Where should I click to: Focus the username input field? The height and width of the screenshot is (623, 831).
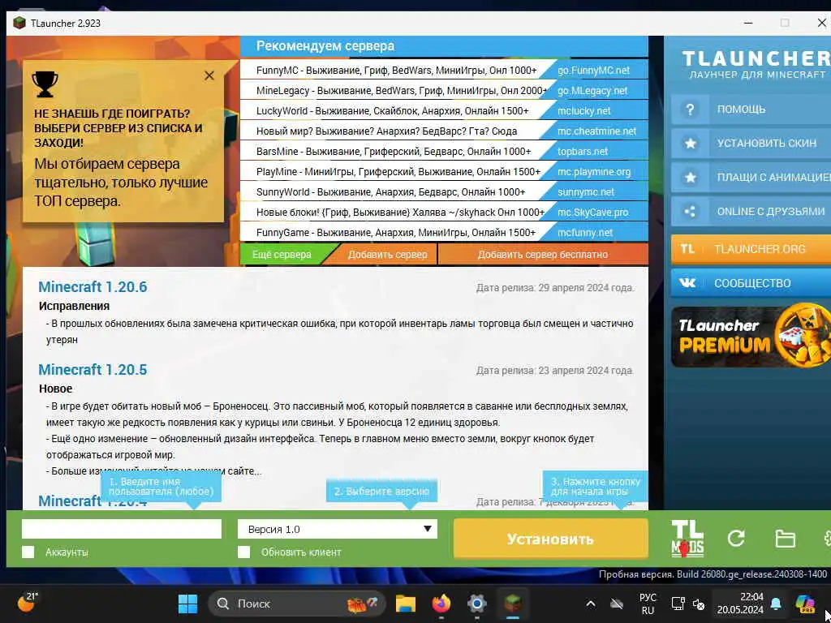[x=122, y=529]
